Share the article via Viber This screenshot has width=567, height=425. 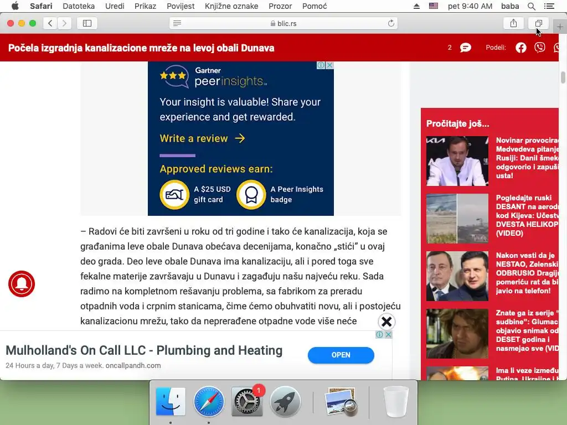(x=540, y=48)
